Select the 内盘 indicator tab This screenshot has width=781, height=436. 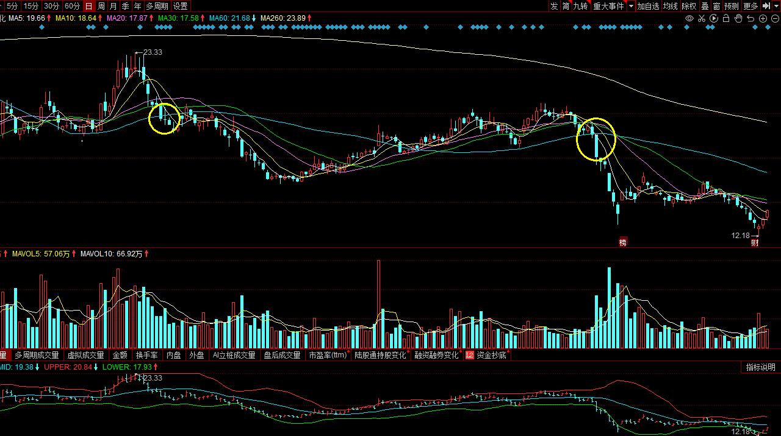(x=174, y=355)
